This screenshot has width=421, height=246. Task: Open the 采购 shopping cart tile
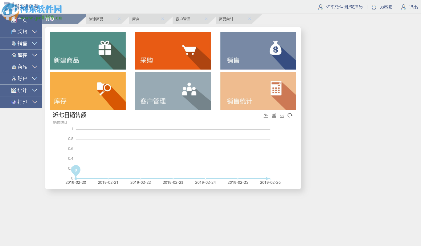click(x=173, y=50)
